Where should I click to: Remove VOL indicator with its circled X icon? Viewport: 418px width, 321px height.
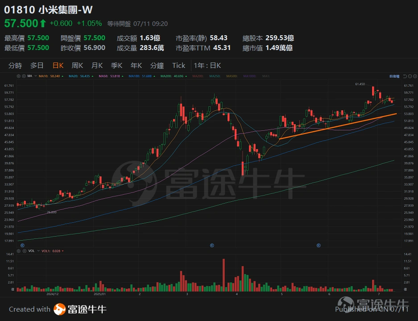pos(25,251)
